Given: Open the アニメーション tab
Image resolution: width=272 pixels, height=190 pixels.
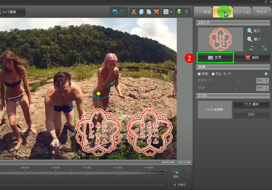Looking at the screenshot, I should pyautogui.click(x=242, y=12).
